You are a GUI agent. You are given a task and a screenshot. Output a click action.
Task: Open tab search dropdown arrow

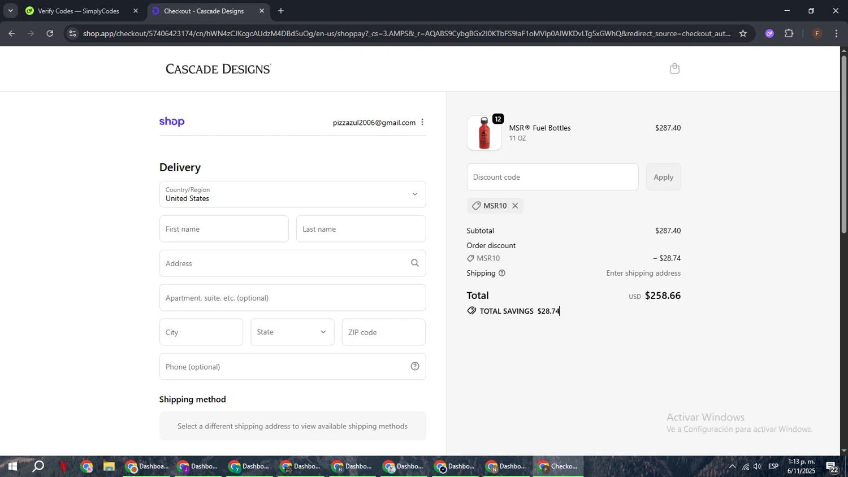pyautogui.click(x=10, y=11)
